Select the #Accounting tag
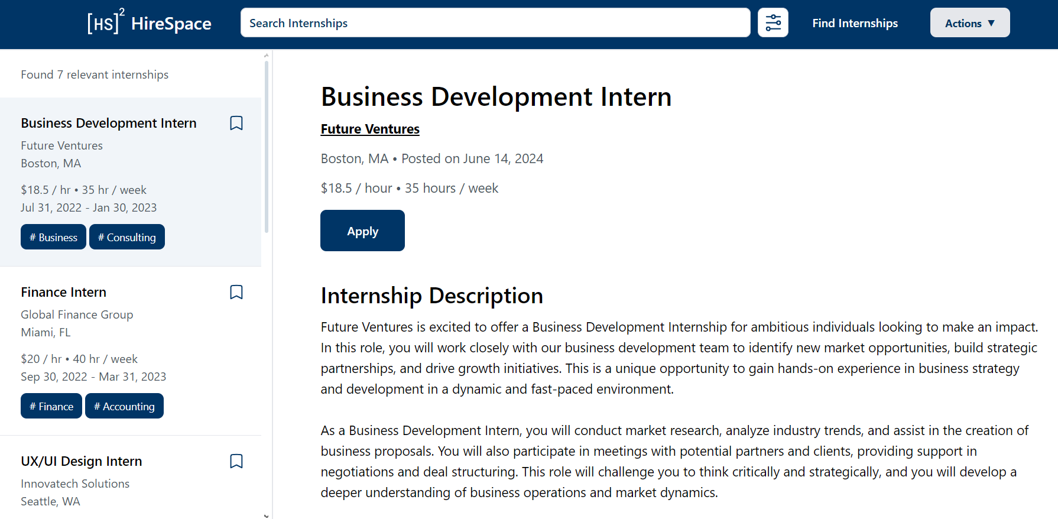Screen dimensions: 1058x519 tap(124, 406)
